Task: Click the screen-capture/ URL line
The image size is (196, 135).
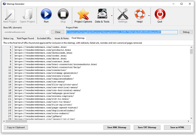Action: pos(44,96)
